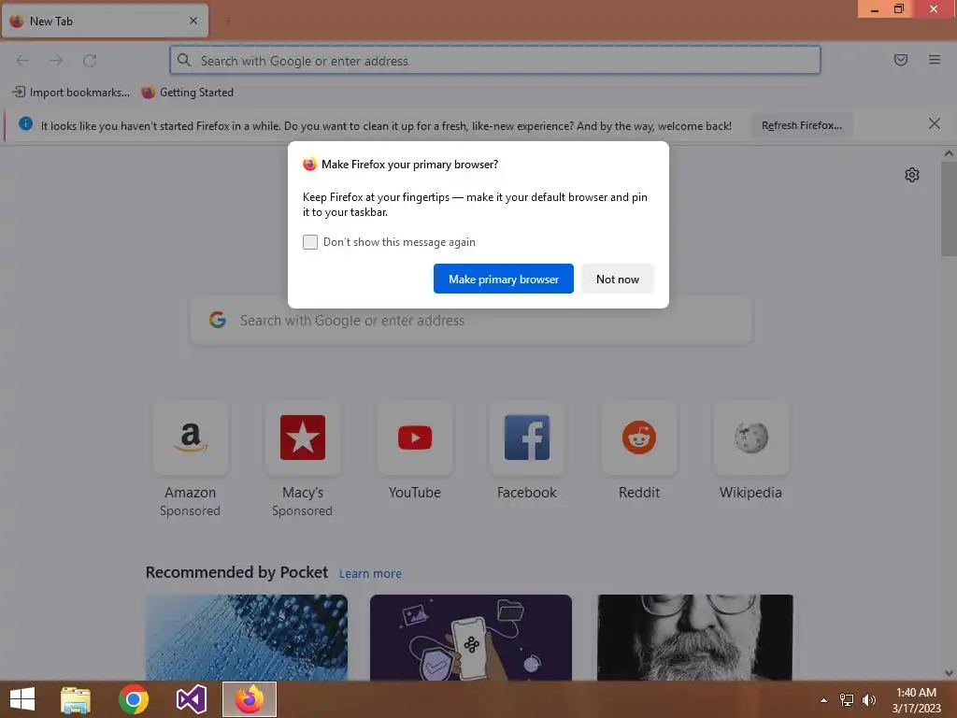Open the Getting Started bookmark
This screenshot has width=957, height=718.
pyautogui.click(x=187, y=93)
